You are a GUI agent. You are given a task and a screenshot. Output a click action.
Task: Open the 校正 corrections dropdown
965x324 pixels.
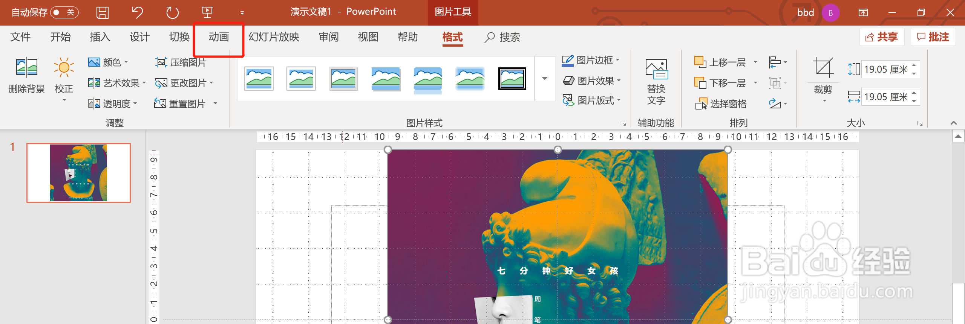64,79
